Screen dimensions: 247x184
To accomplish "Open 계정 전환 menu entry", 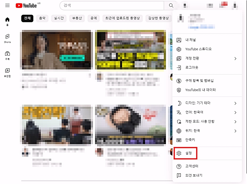I will [x=207, y=58].
